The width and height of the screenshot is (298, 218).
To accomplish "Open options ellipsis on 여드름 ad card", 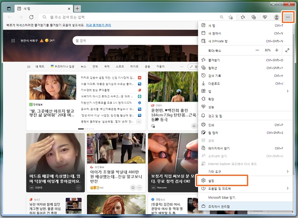I will click(x=78, y=188).
